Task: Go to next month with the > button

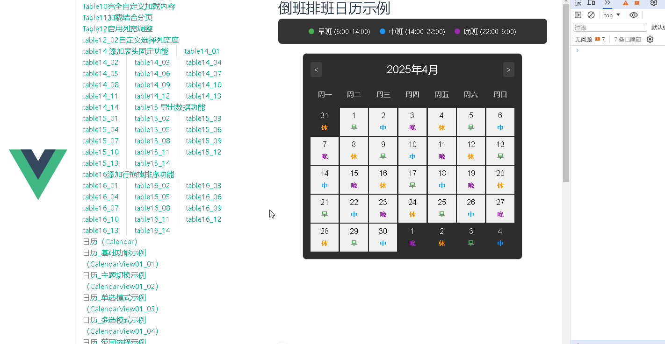Action: click(508, 69)
